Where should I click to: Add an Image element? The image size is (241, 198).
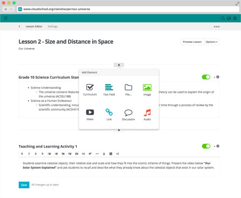point(147,90)
